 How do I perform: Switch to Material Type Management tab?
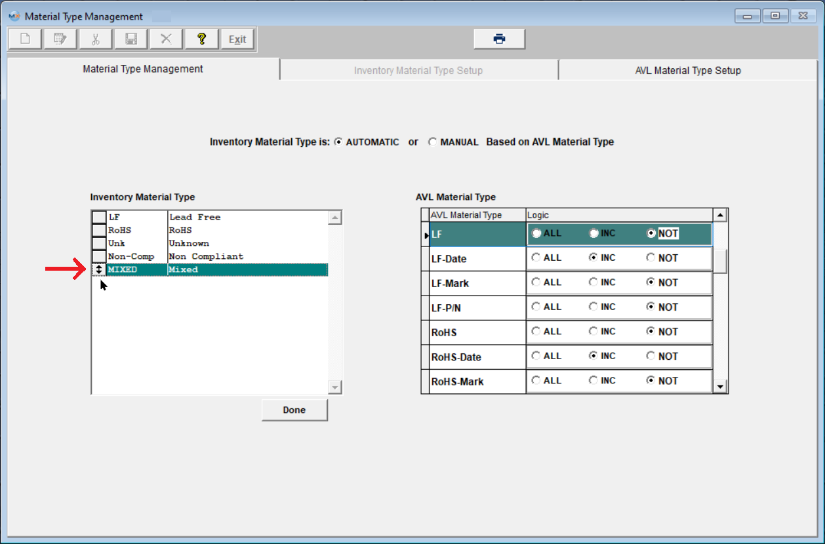click(x=143, y=69)
